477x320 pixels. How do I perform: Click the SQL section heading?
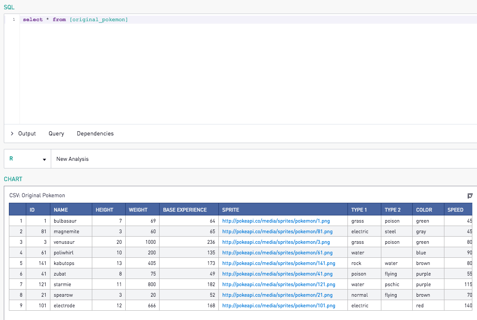[x=9, y=7]
